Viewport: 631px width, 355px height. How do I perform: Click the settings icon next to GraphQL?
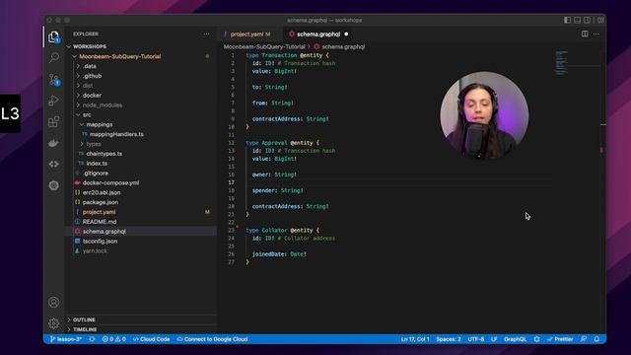[536, 339]
